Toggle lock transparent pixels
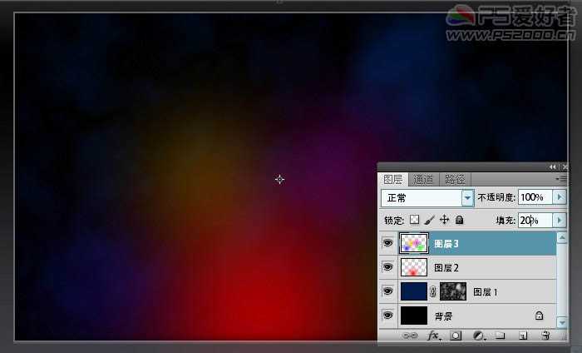This screenshot has width=582, height=353. coord(414,220)
